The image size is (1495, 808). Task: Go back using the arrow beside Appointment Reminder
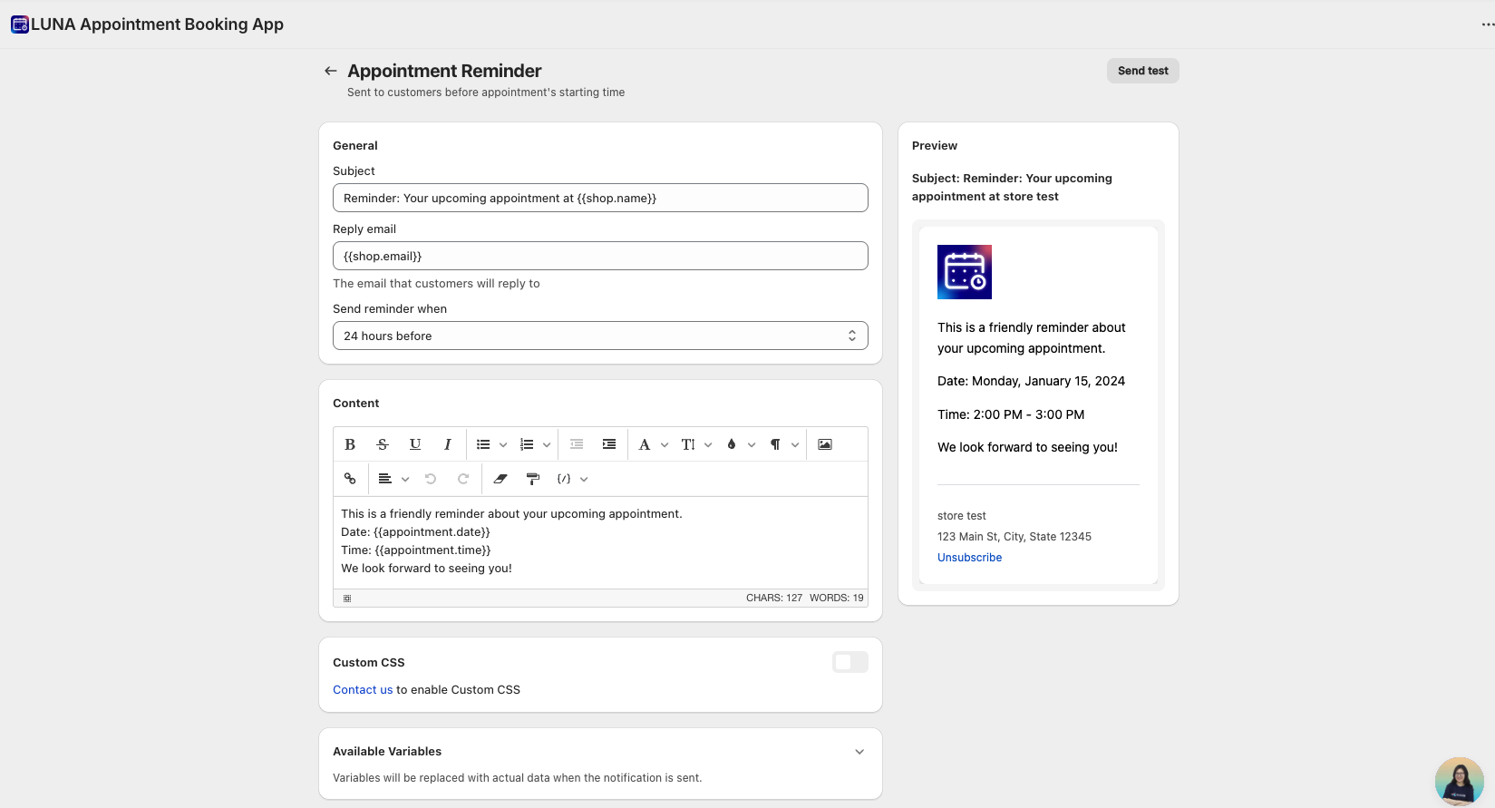click(x=331, y=71)
